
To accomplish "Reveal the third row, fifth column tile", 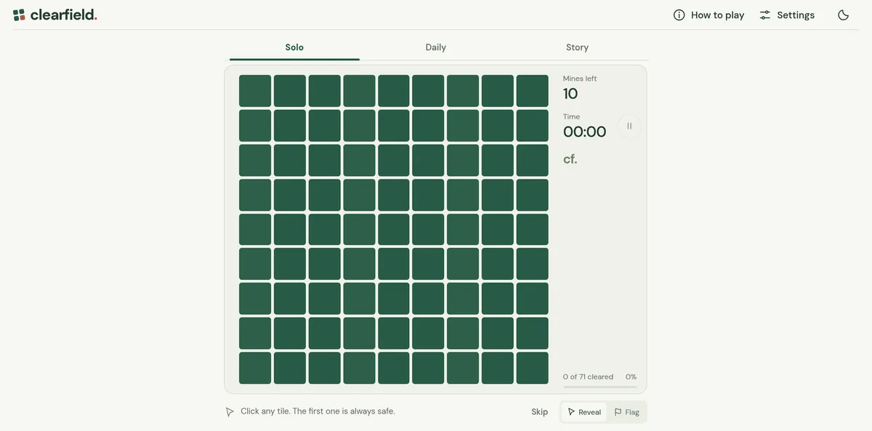I will coord(394,161).
